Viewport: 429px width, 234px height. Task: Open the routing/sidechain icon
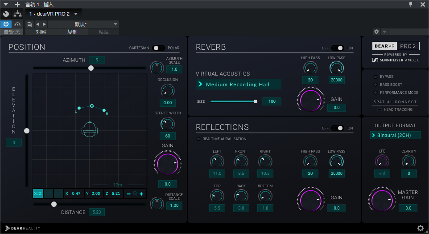[x=18, y=14]
